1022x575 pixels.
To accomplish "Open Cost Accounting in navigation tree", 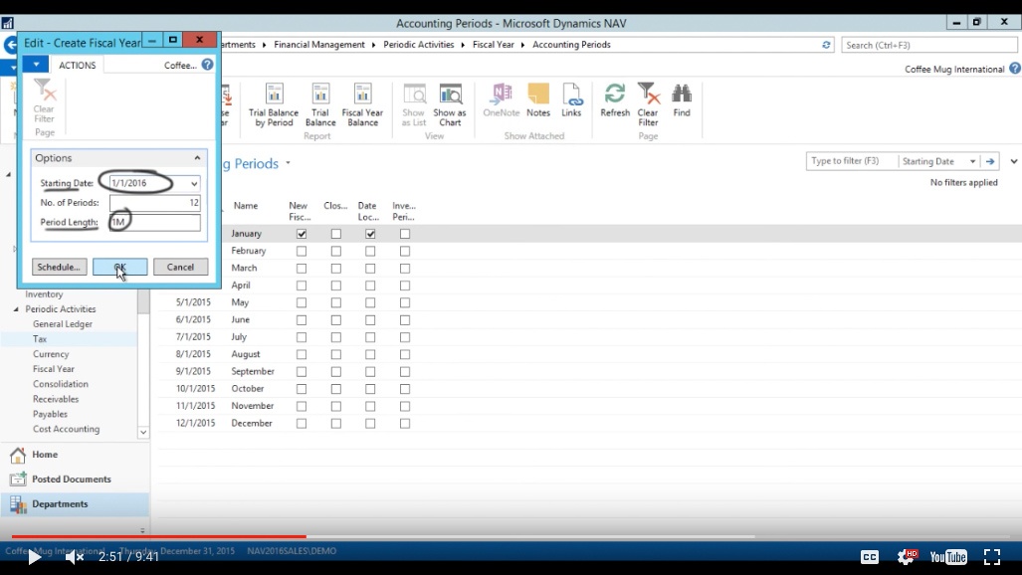I will [x=67, y=429].
